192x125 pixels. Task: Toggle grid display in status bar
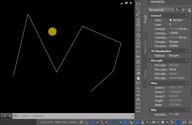tap(81, 122)
